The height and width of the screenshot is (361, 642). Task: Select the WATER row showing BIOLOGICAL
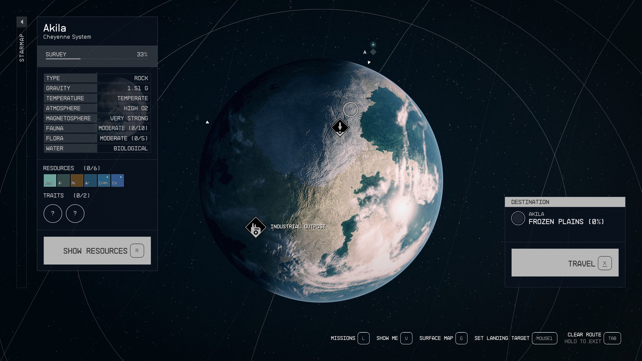point(97,148)
